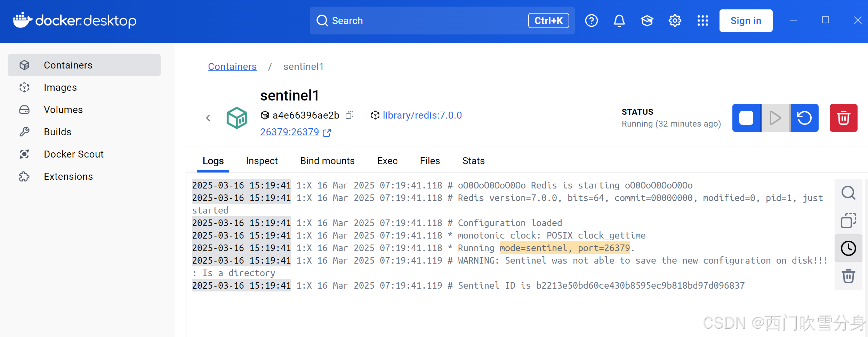Click the Docker Scout sidebar icon

pyautogui.click(x=24, y=154)
